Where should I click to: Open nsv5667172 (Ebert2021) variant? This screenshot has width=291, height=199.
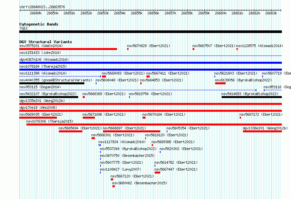pos(261,114)
